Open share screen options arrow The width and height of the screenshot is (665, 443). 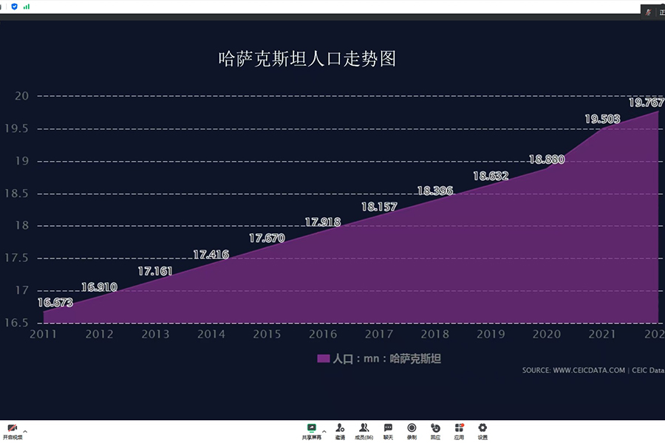point(324,428)
